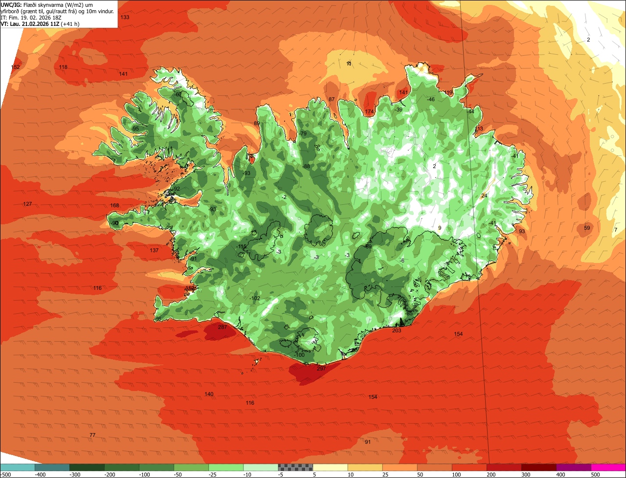The image size is (626, 478).
Task: Click the map value 127
Action: pyautogui.click(x=27, y=204)
